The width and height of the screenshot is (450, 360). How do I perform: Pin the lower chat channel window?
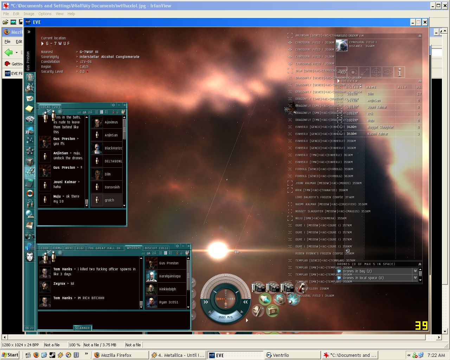pyautogui.click(x=177, y=246)
